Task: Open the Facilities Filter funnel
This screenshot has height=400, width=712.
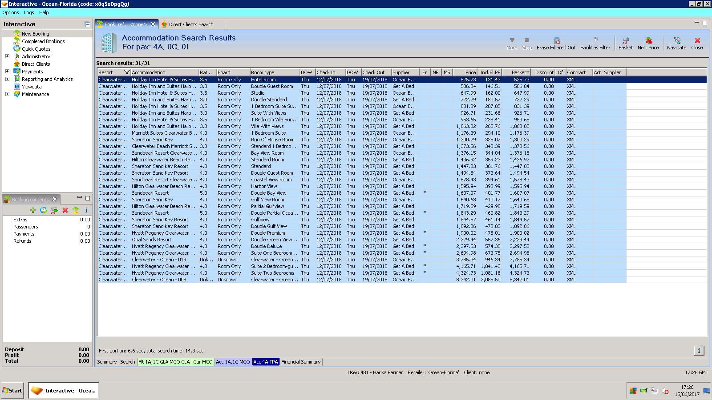Action: click(x=595, y=40)
